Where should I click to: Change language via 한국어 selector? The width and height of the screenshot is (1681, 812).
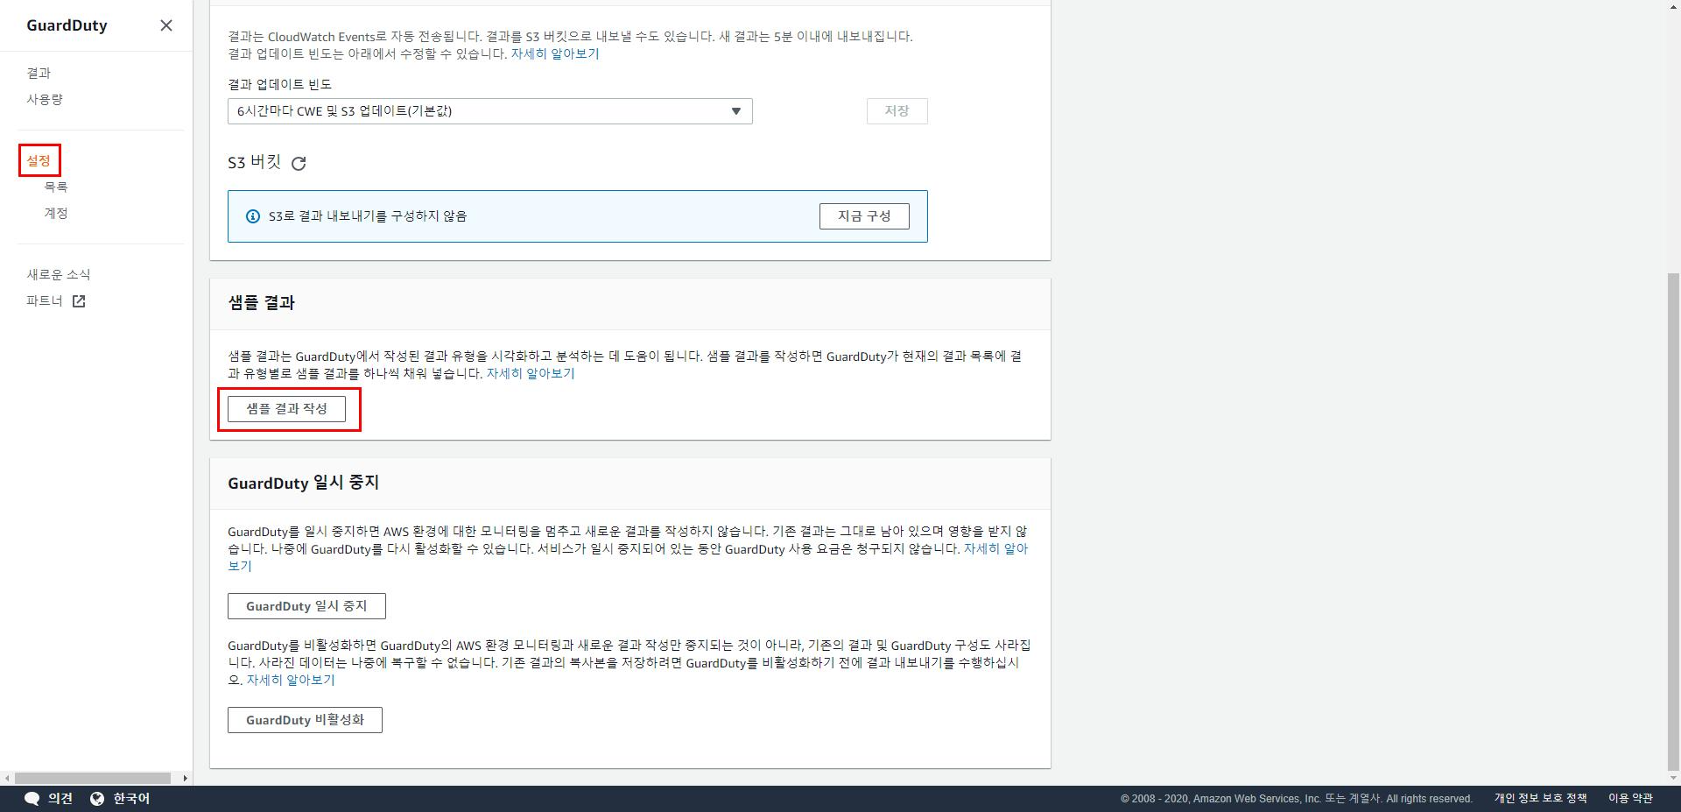tap(131, 799)
